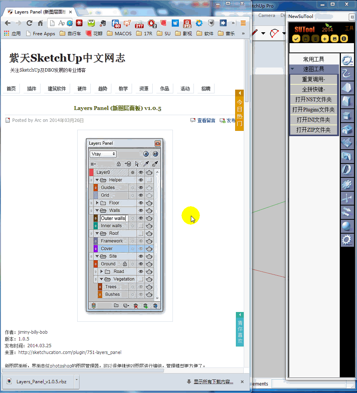
Task: Toggle visibility eye of Layer0
Action: click(141, 172)
